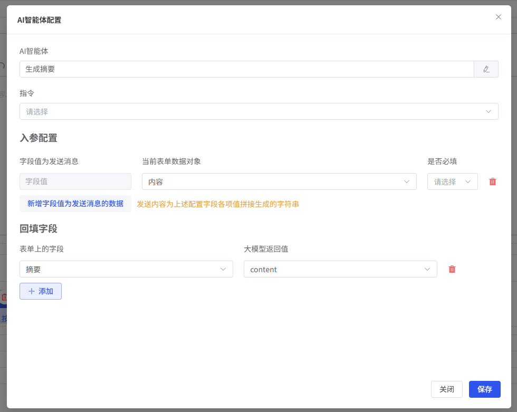Click the 字段值为发送消息 label

tap(49, 161)
